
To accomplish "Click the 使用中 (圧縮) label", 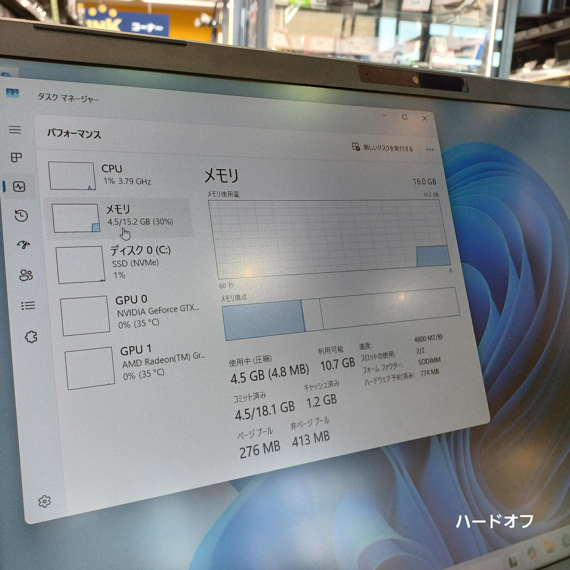I will point(250,361).
